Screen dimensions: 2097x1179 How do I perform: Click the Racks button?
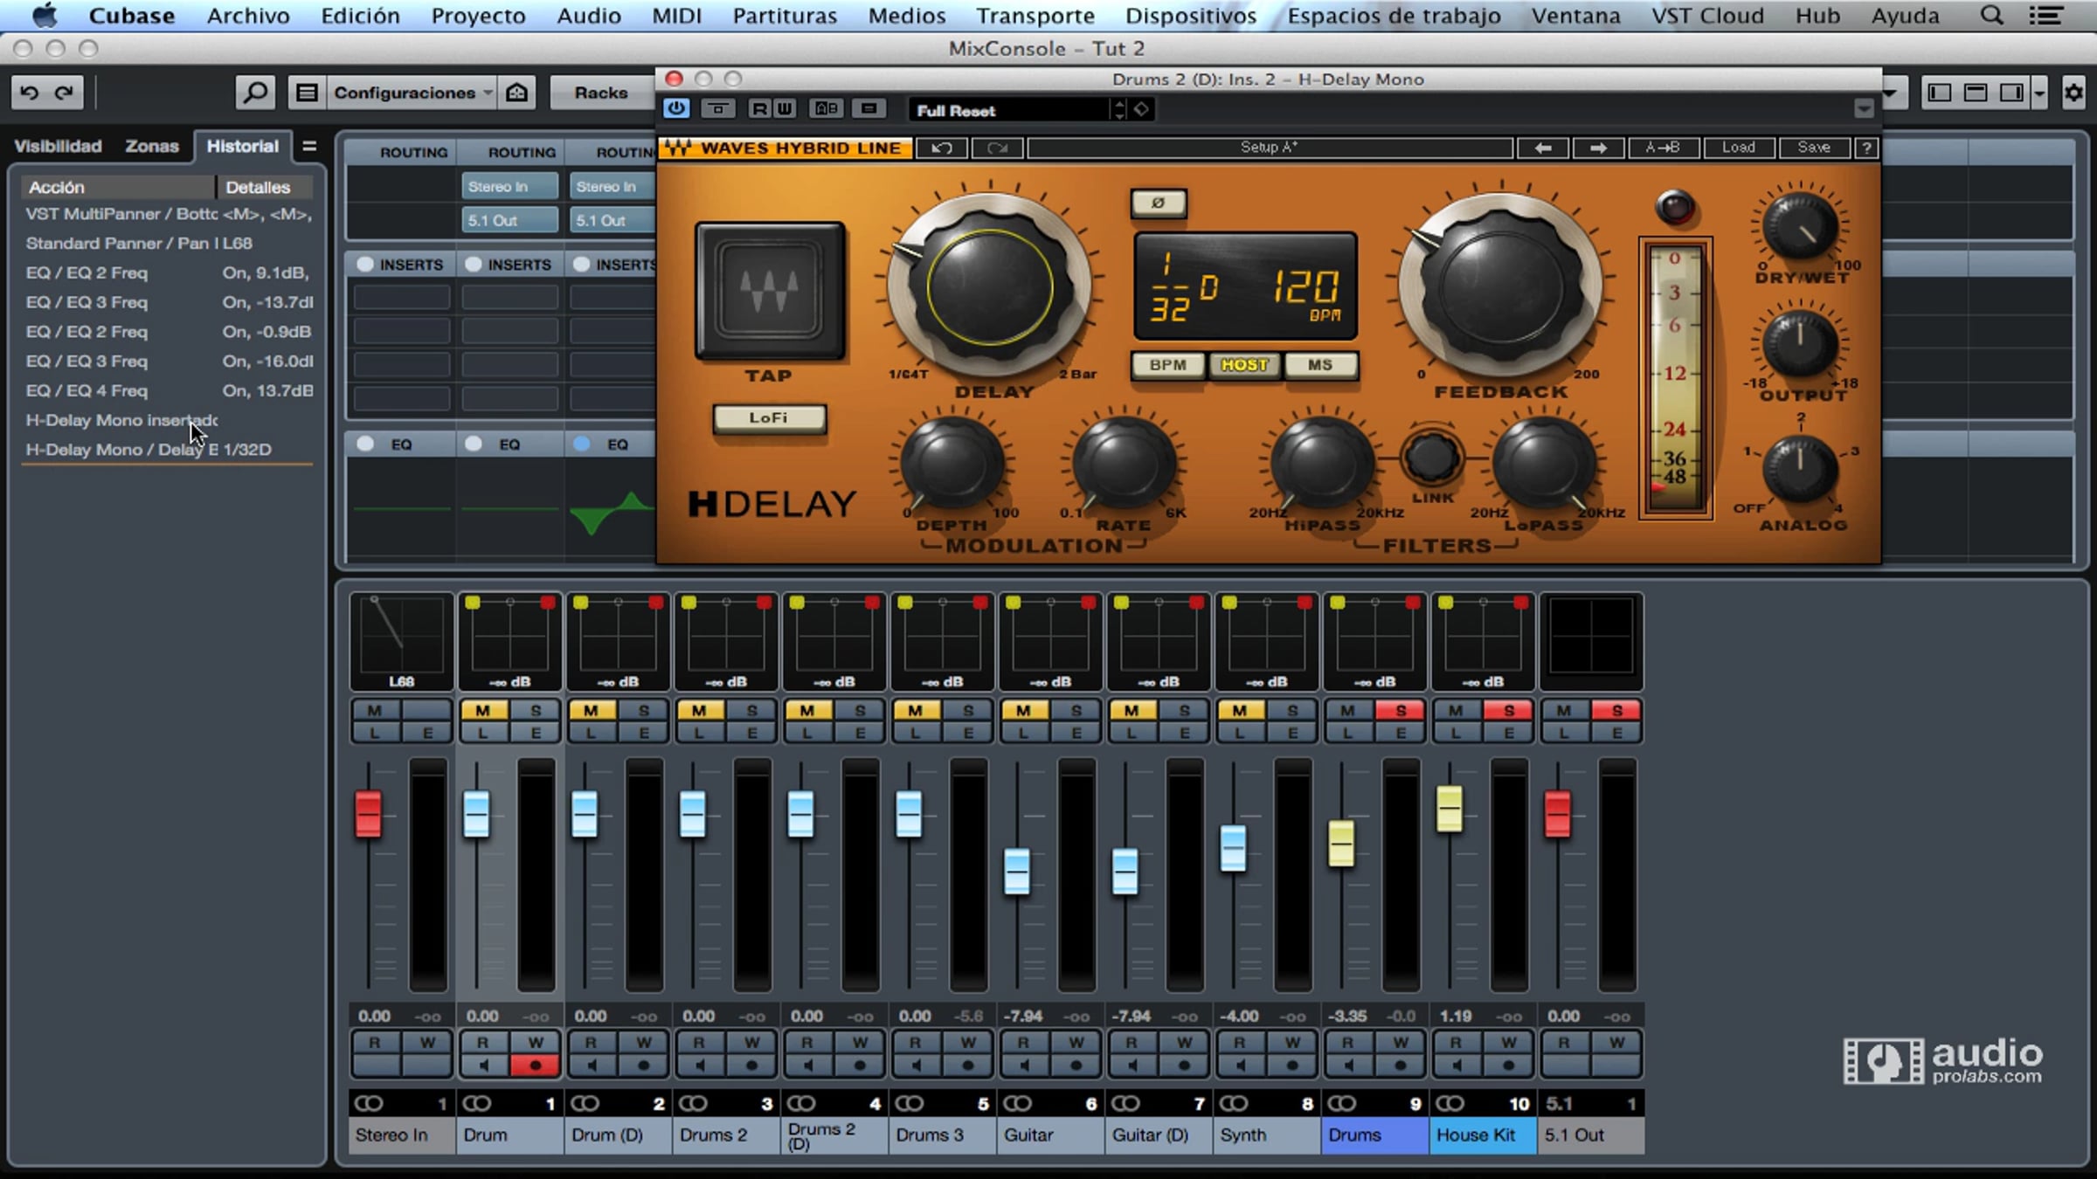coord(600,93)
